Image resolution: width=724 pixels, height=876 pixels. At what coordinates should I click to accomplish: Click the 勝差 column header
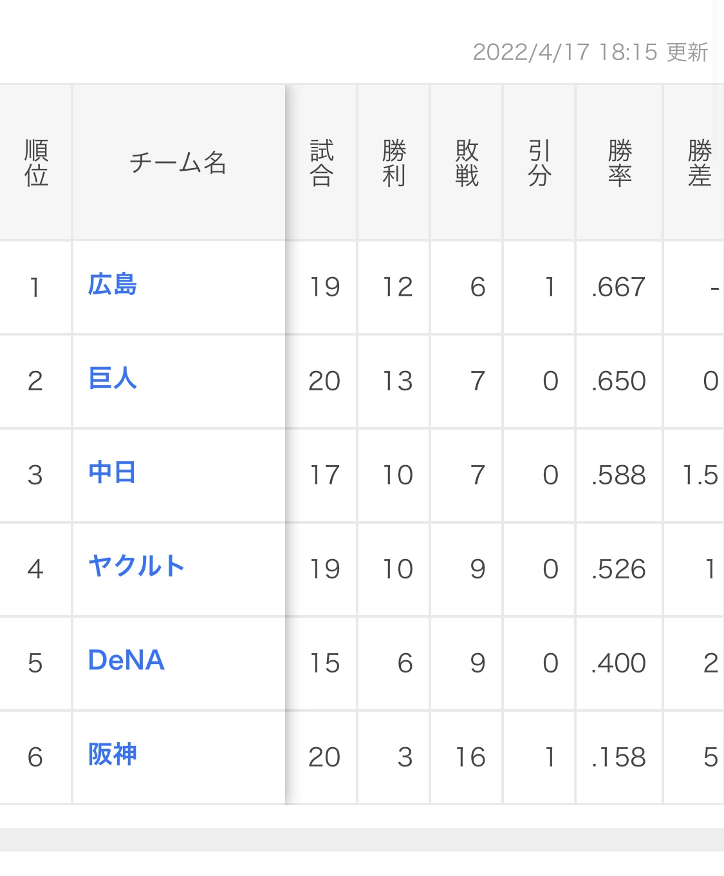tap(699, 163)
